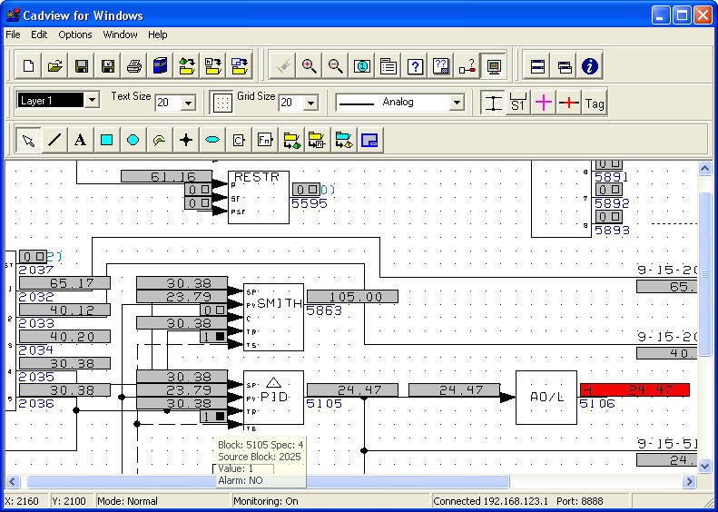
Task: Click the SMITH function block
Action: point(273,317)
